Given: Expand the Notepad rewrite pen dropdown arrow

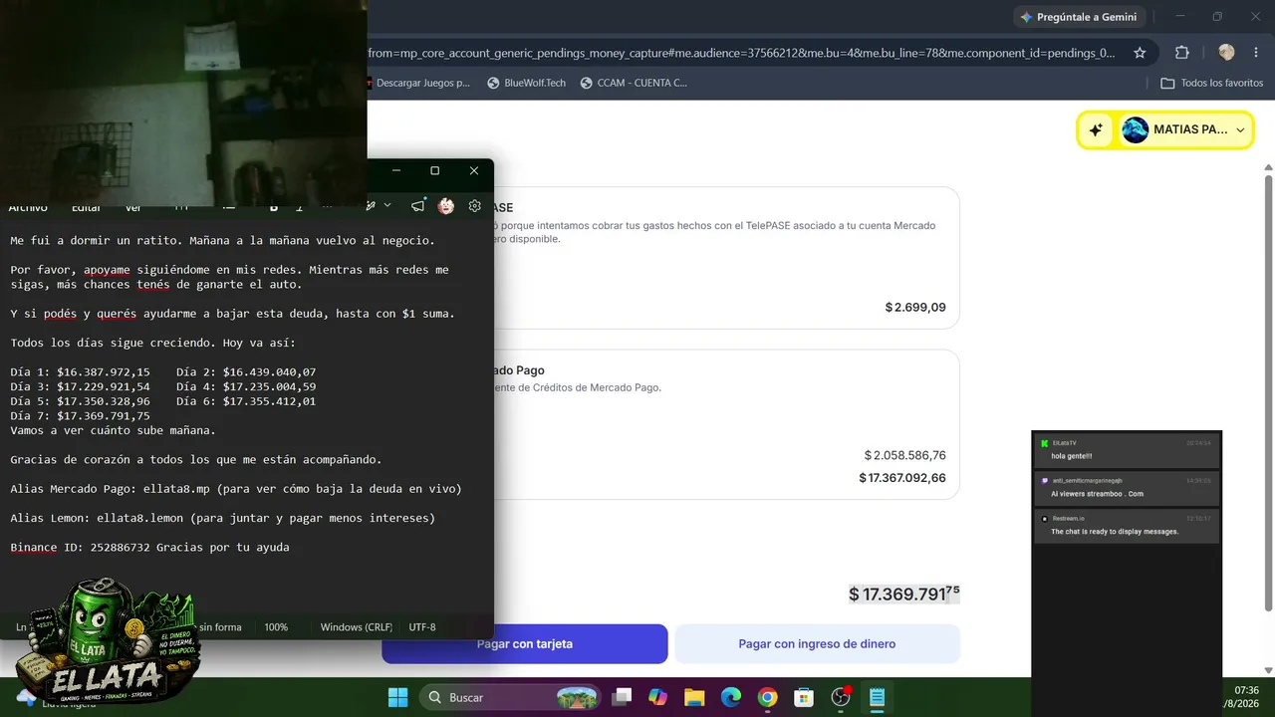Looking at the screenshot, I should pyautogui.click(x=387, y=206).
